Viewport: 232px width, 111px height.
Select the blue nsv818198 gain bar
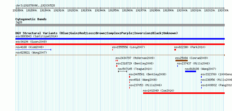coord(191,71)
